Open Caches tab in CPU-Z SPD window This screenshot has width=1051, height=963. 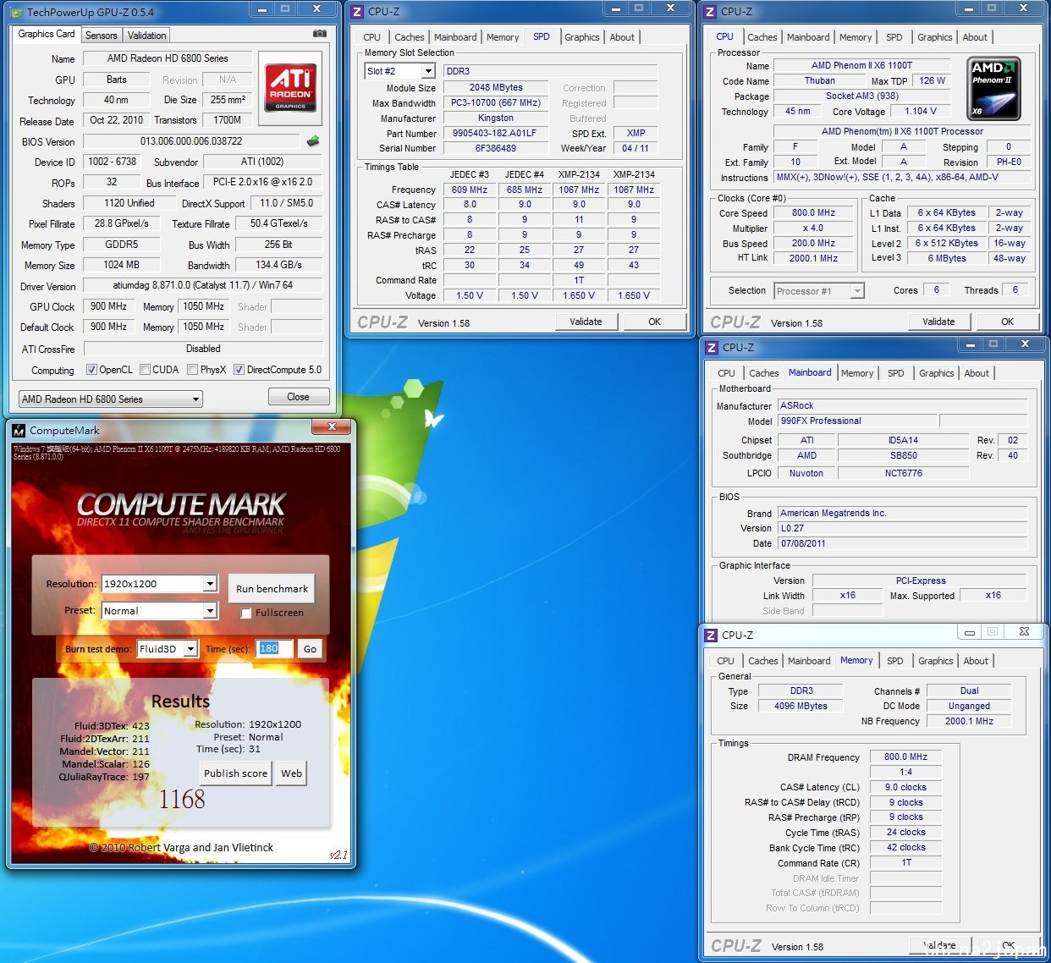[410, 37]
